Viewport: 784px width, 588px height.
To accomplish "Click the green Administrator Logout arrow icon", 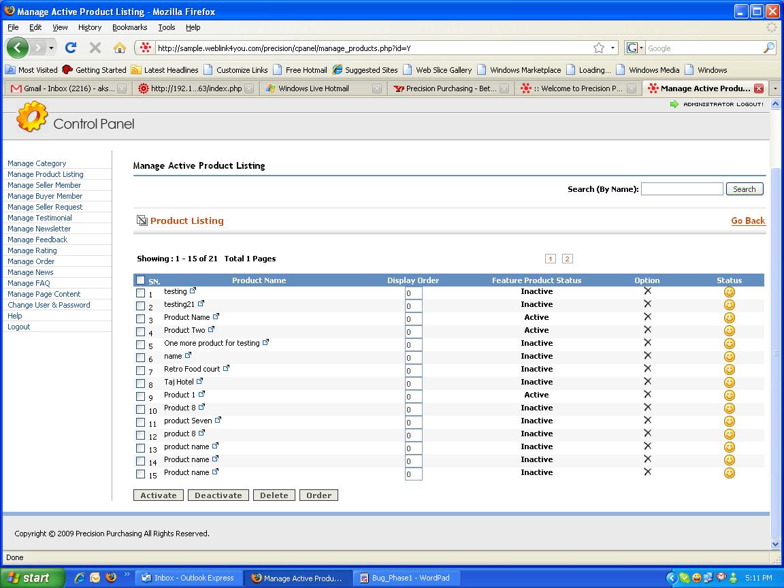I will (674, 104).
